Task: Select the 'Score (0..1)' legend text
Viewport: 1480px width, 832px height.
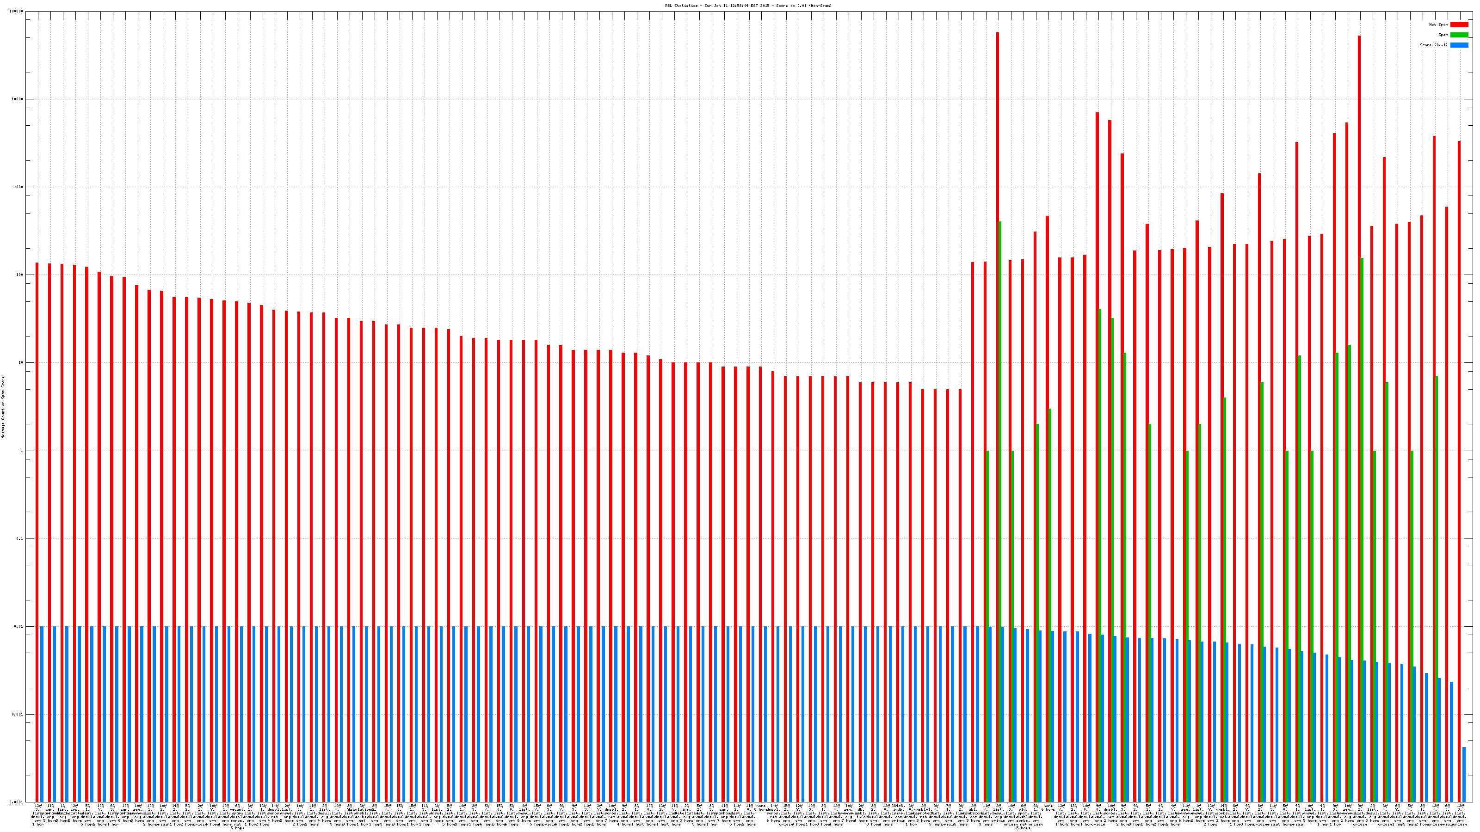Action: 1433,45
